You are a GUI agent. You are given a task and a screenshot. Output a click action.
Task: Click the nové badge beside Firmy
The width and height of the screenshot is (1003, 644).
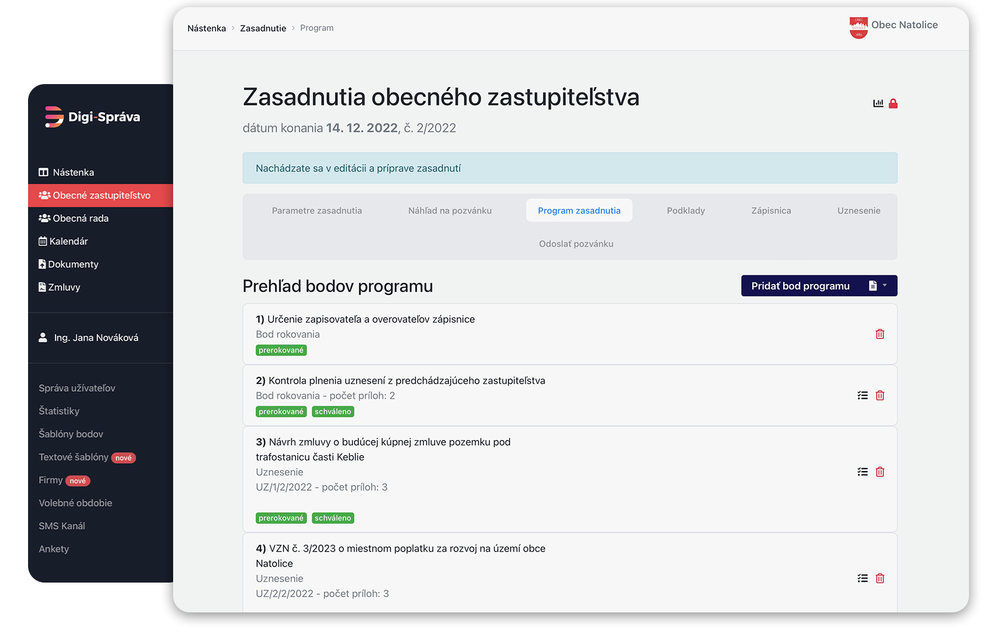click(x=78, y=481)
